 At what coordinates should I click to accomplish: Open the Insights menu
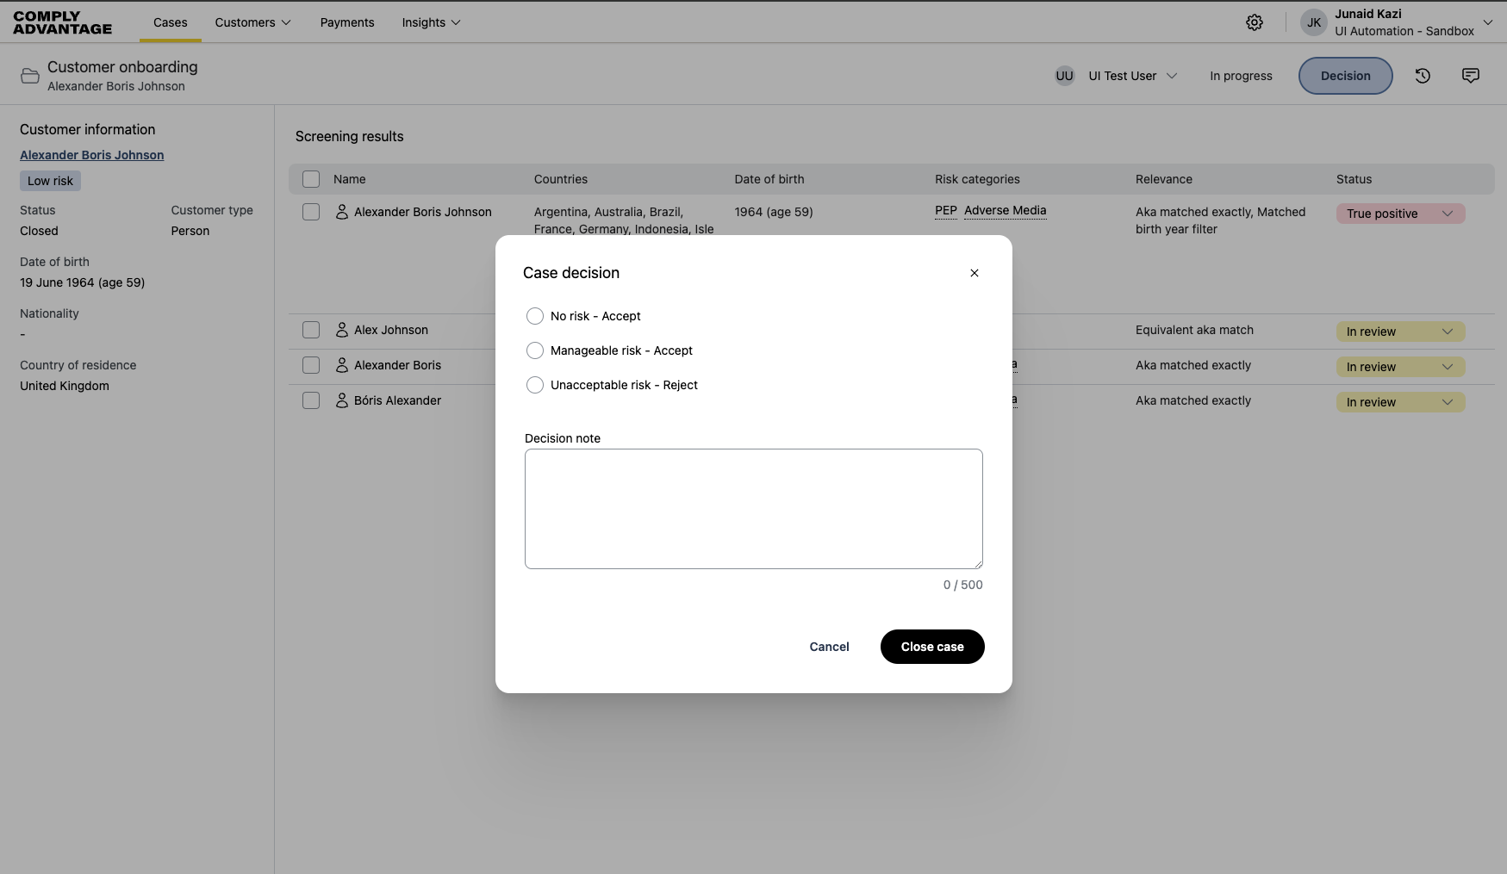point(430,22)
